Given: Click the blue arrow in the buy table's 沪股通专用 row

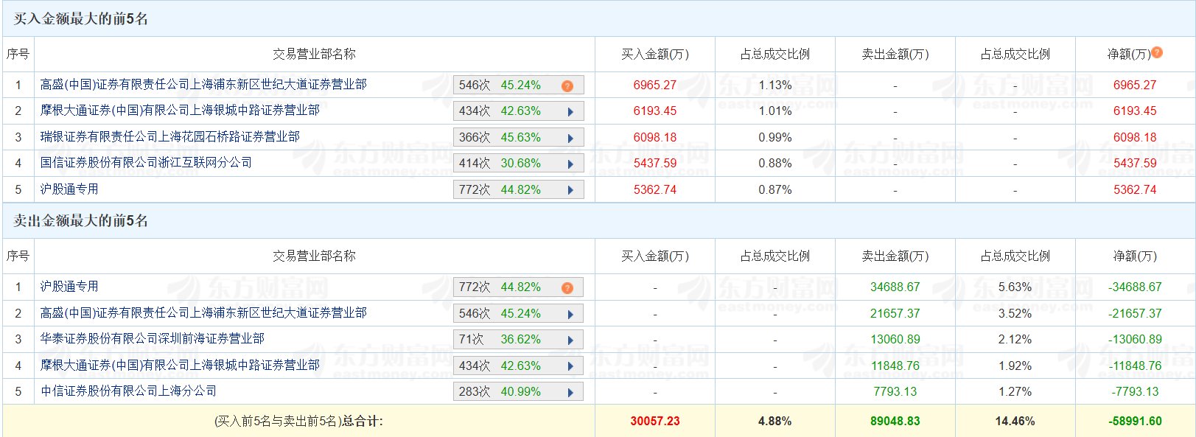Looking at the screenshot, I should 570,190.
